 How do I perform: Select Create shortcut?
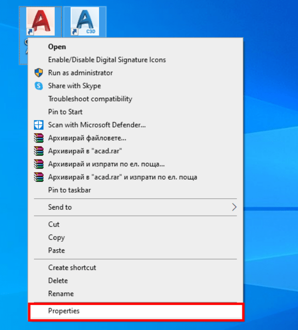[x=135, y=268]
